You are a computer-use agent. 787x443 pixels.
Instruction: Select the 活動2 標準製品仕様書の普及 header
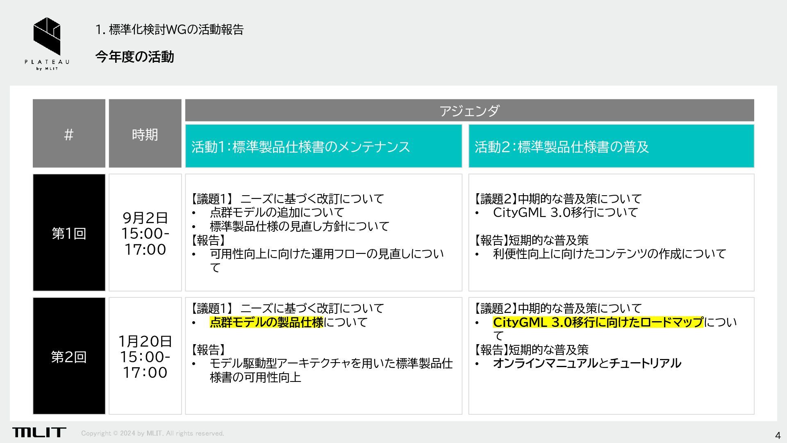611,146
